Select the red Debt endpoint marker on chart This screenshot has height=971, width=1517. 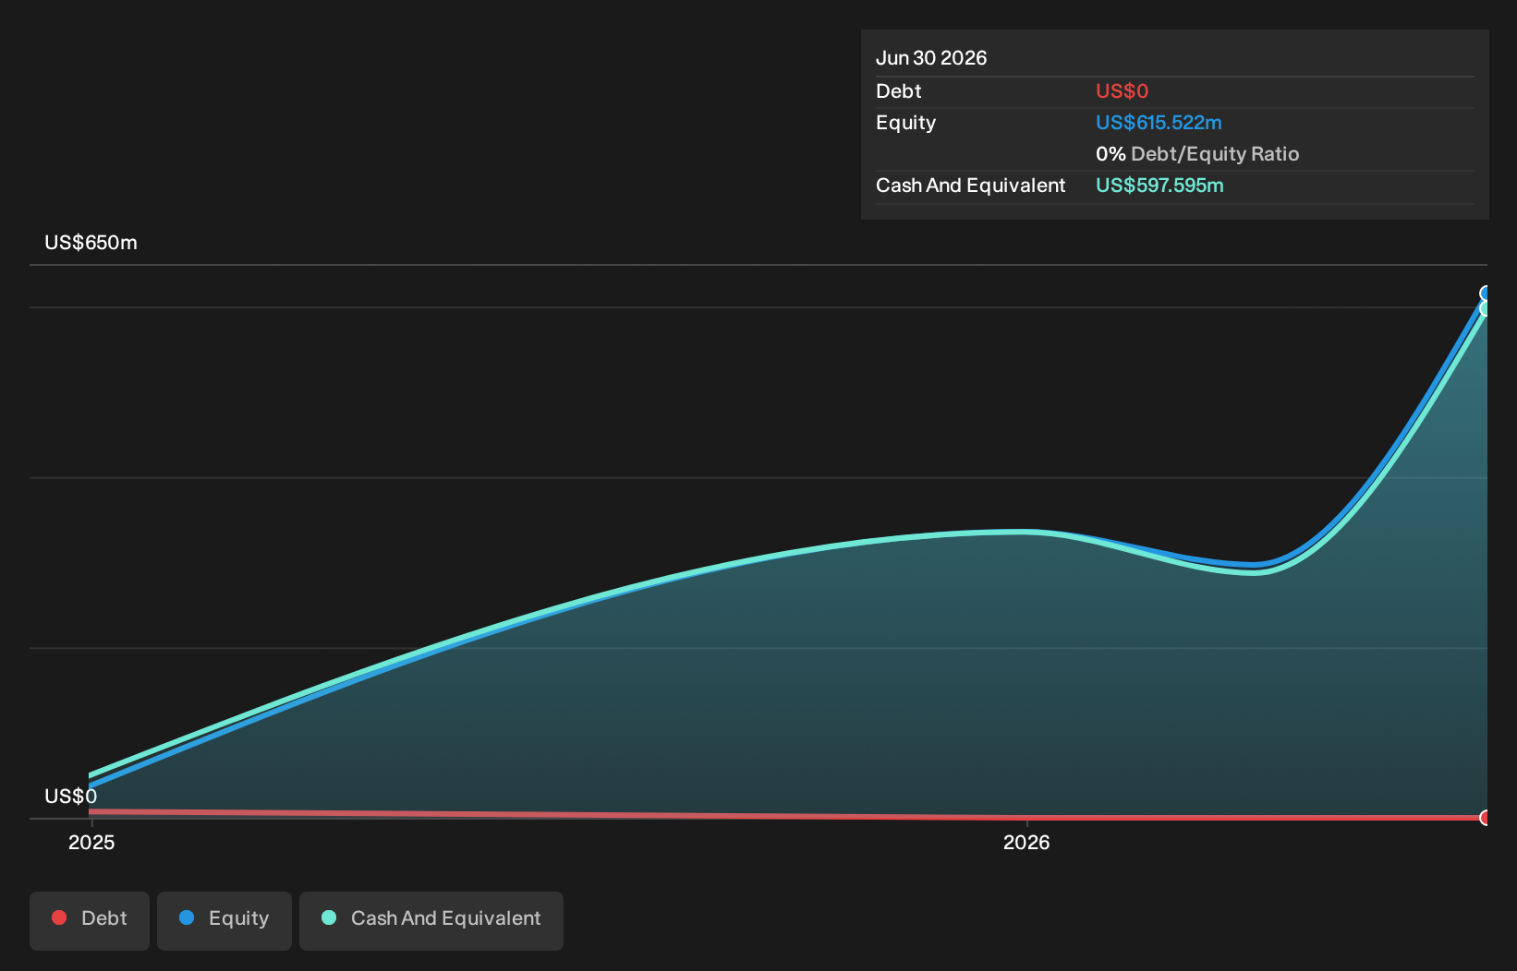click(1486, 818)
